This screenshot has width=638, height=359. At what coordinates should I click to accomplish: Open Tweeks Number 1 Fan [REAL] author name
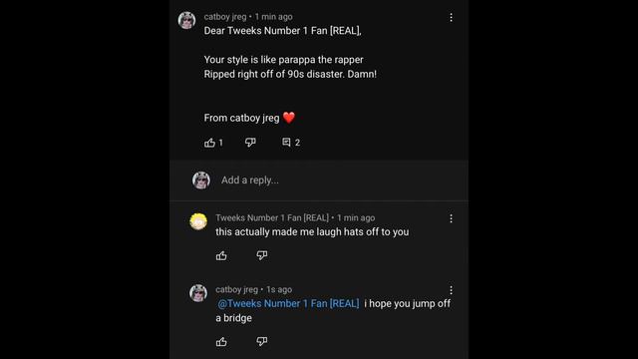[272, 217]
